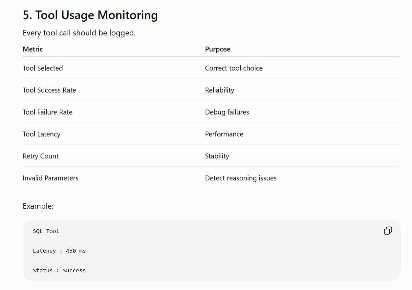Viewport: 412px width, 290px height.
Task: Click the 'SQL Tool' code line
Action: click(46, 231)
